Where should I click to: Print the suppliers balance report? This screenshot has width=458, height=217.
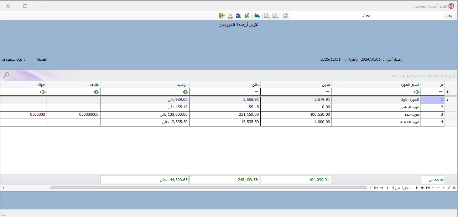(256, 16)
